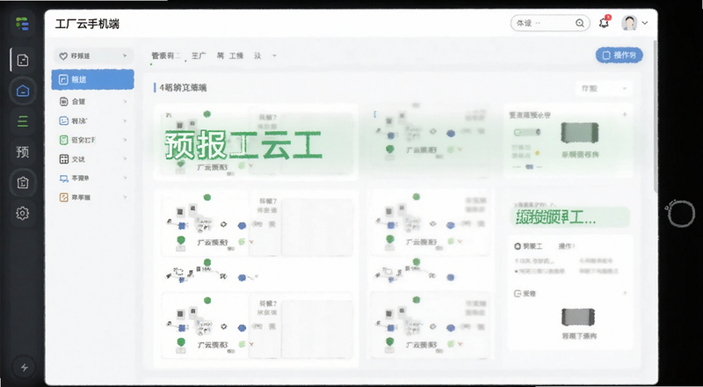
Task: Click the 预 icon in dark sidebar
Action: (x=23, y=152)
